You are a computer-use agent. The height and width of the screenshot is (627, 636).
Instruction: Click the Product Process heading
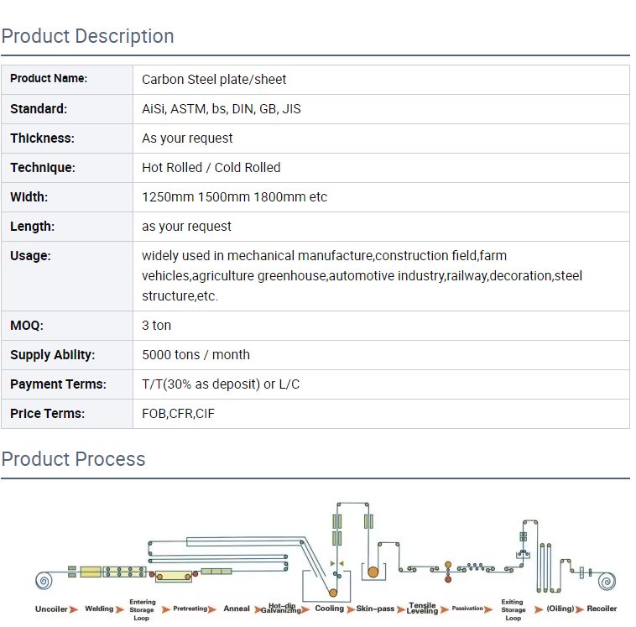74,459
